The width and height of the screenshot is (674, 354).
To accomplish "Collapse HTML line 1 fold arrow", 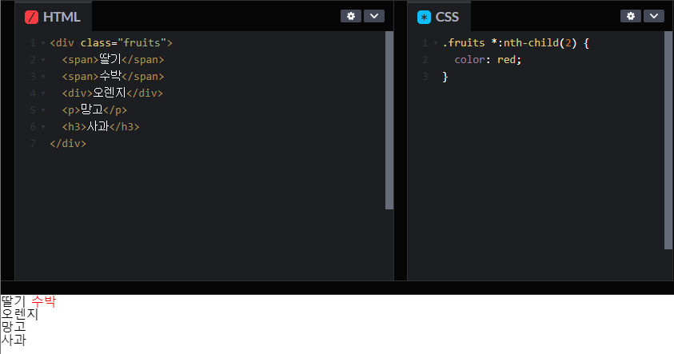I will (x=43, y=43).
